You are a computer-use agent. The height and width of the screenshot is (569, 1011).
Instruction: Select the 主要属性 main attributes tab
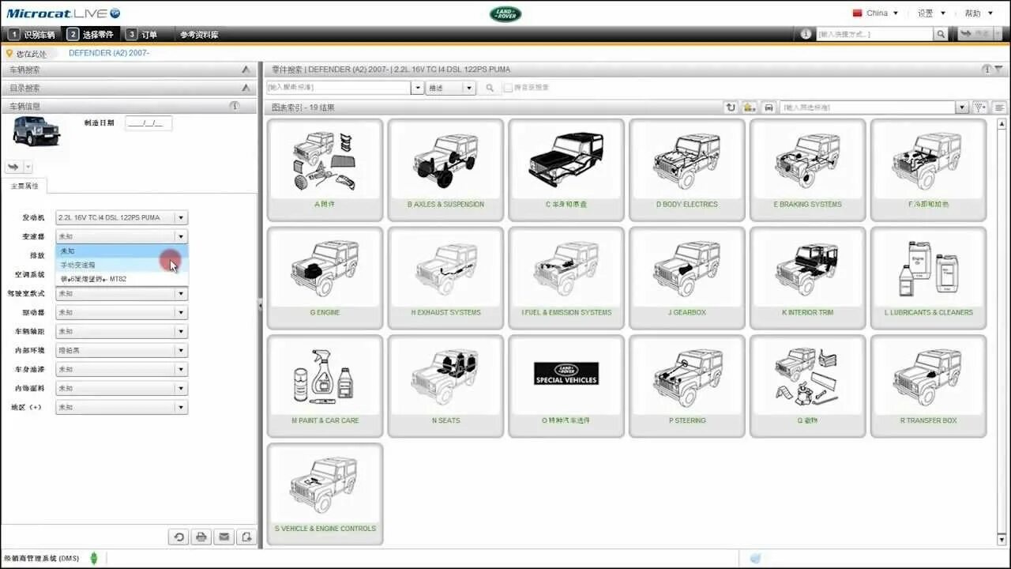coord(24,186)
